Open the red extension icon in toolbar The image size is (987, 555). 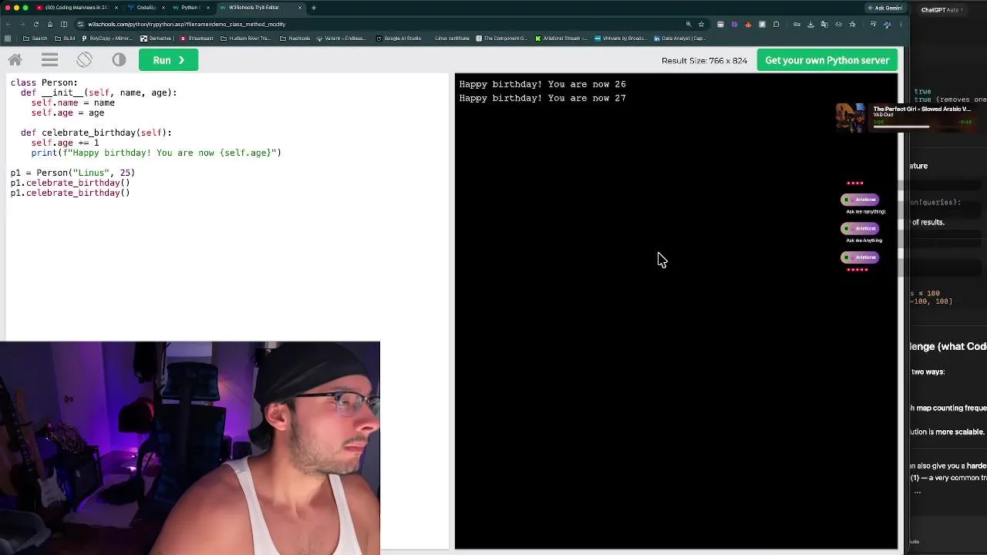(749, 24)
